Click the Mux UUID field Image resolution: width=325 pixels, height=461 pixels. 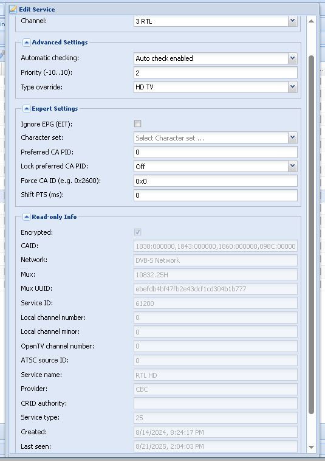coord(216,289)
